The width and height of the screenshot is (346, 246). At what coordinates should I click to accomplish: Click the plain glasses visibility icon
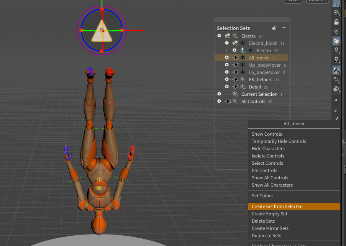pos(336,79)
